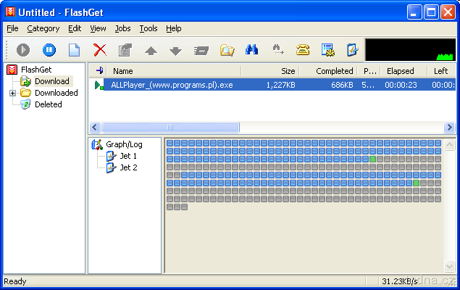Click the block graph scrollbar down arrow

click(x=449, y=266)
